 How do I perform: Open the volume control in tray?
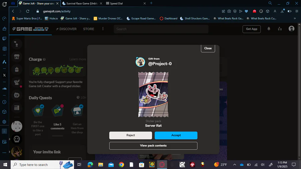263,165
